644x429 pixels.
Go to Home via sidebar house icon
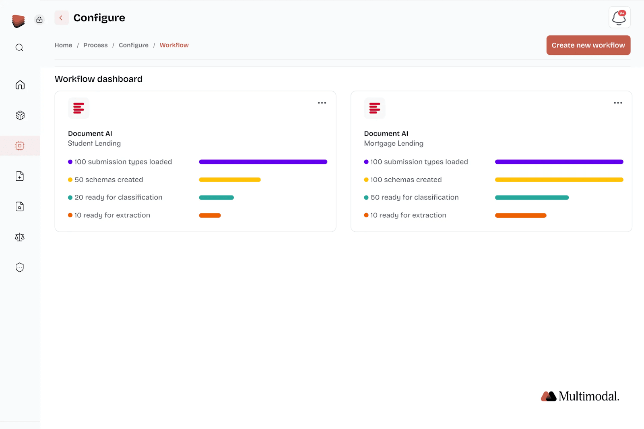(20, 85)
